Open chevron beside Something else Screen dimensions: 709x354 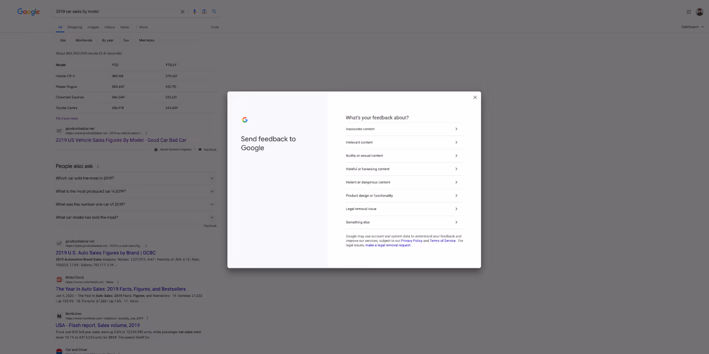[456, 222]
